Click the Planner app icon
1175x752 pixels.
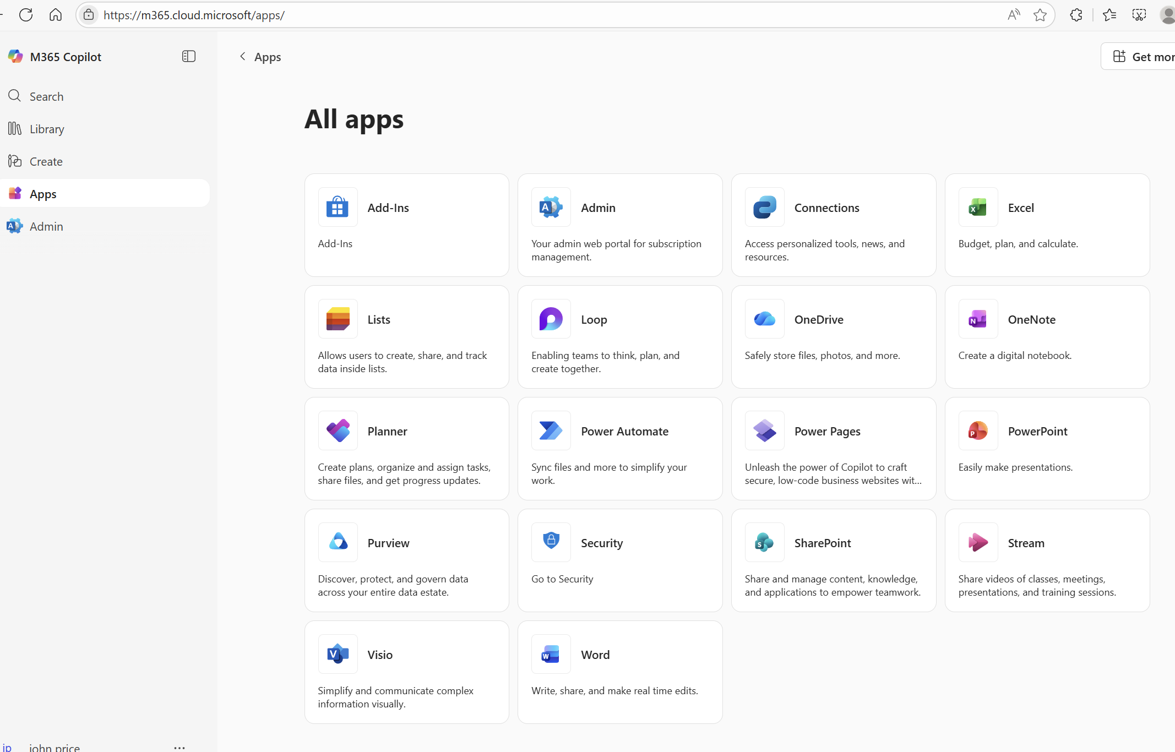click(338, 431)
